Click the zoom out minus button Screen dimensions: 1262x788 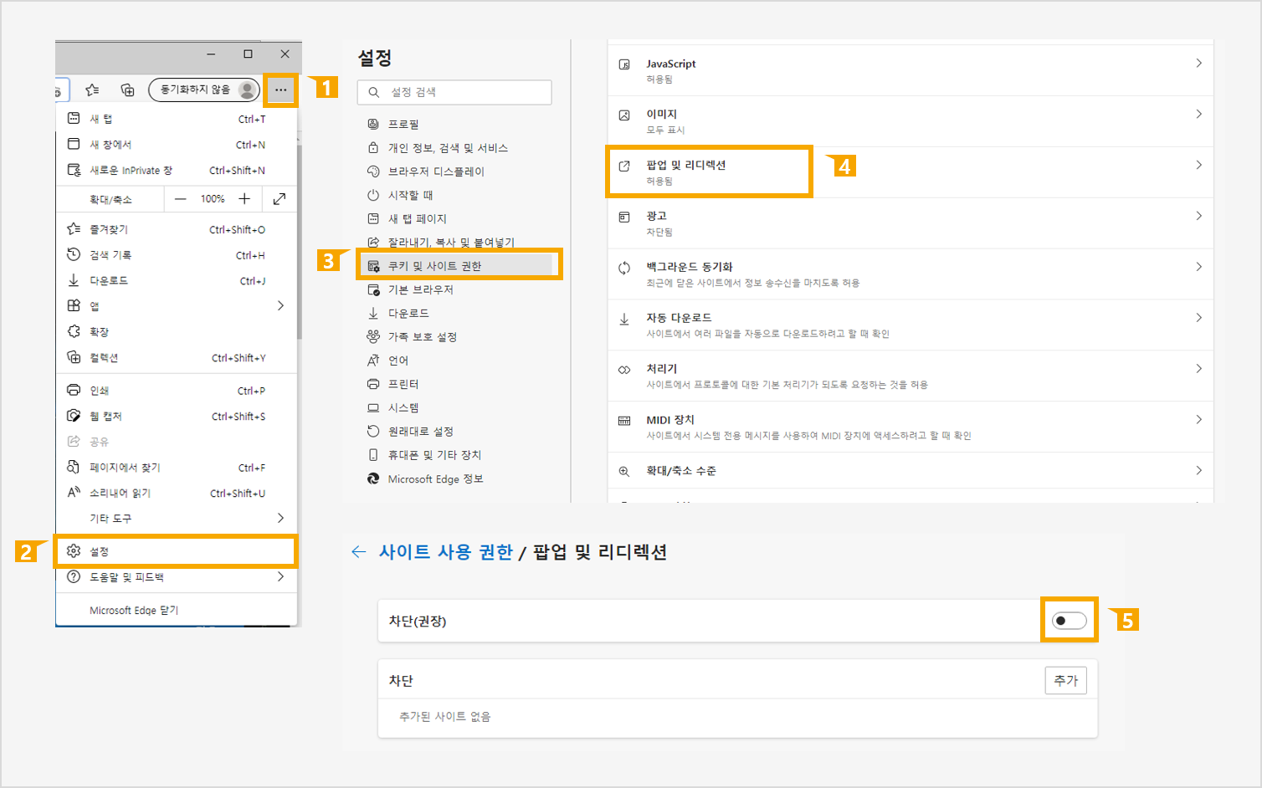click(x=180, y=198)
